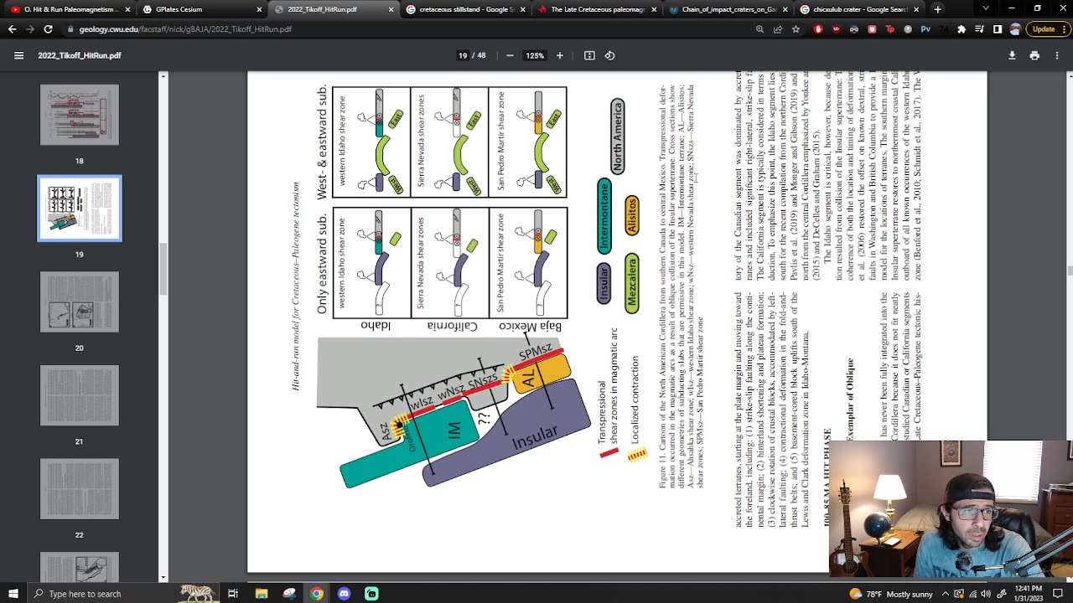Show hidden system tray icons
This screenshot has width=1073, height=603.
pyautogui.click(x=945, y=594)
